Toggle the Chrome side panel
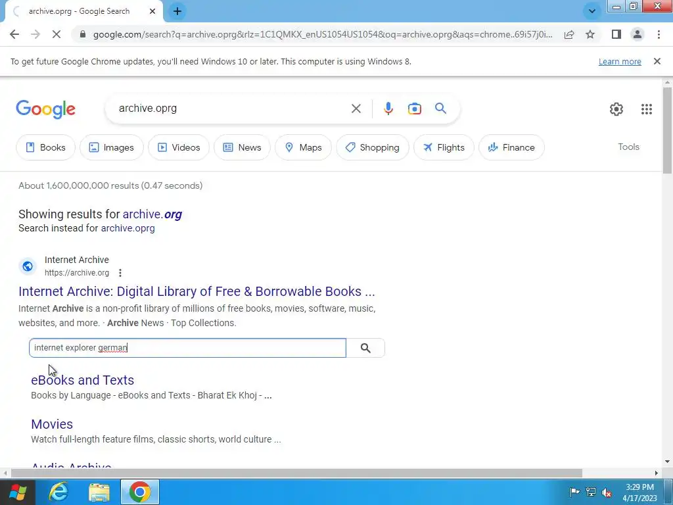Viewport: 673px width, 505px height. [x=616, y=34]
